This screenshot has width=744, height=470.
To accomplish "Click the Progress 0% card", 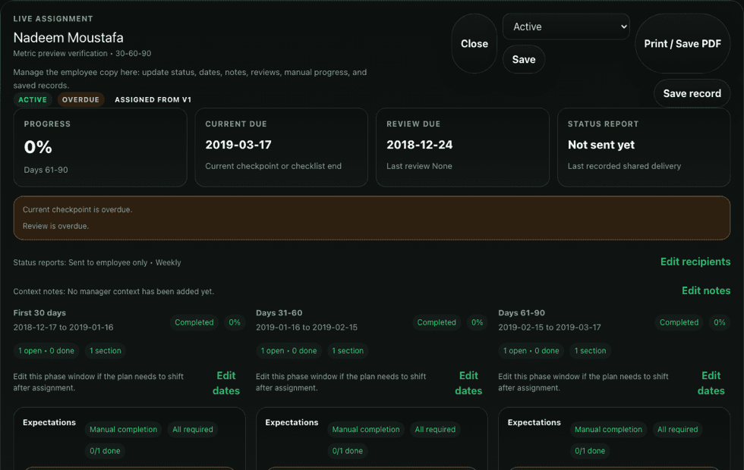I will click(100, 147).
